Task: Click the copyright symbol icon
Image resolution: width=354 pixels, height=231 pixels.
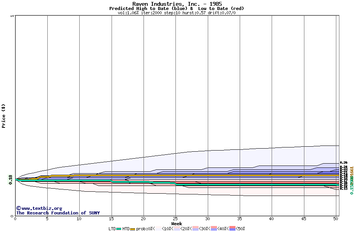Action: click(x=18, y=208)
